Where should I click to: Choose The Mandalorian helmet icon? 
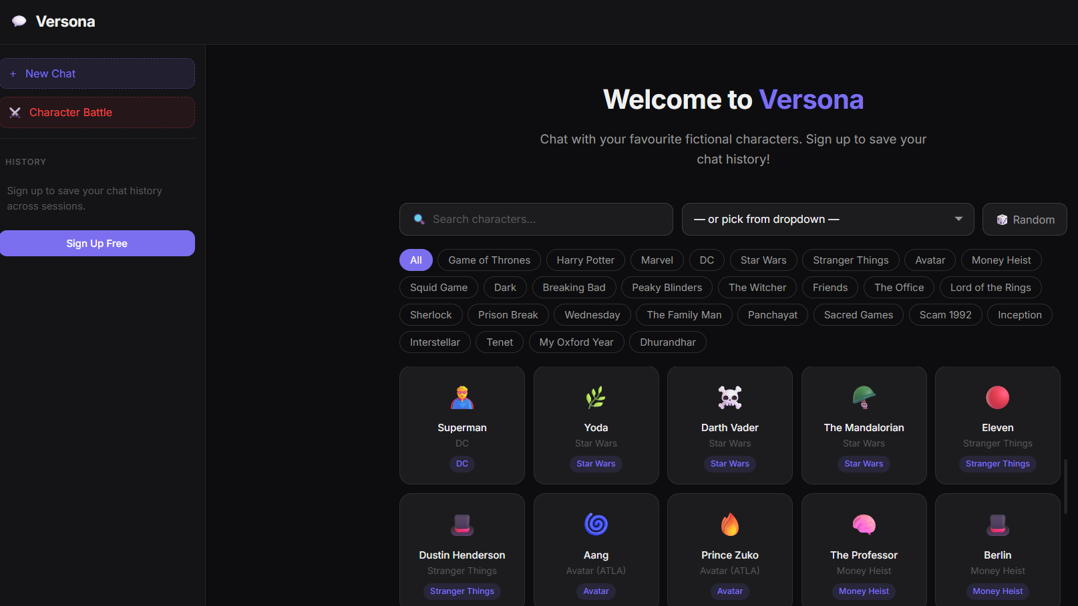(x=864, y=398)
